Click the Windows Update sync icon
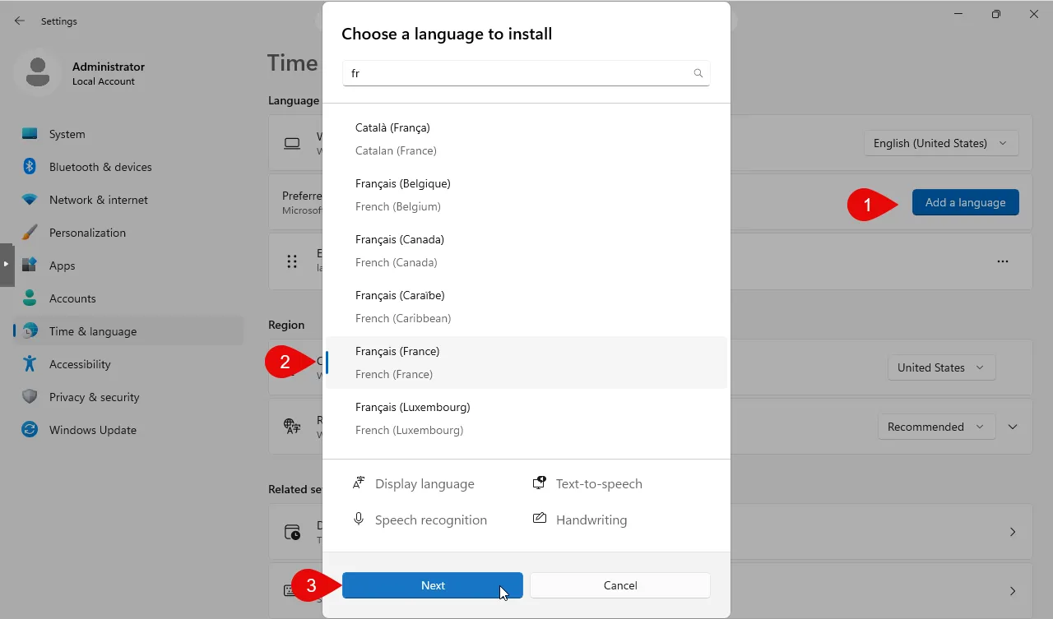Viewport: 1053px width, 619px height. 30,430
